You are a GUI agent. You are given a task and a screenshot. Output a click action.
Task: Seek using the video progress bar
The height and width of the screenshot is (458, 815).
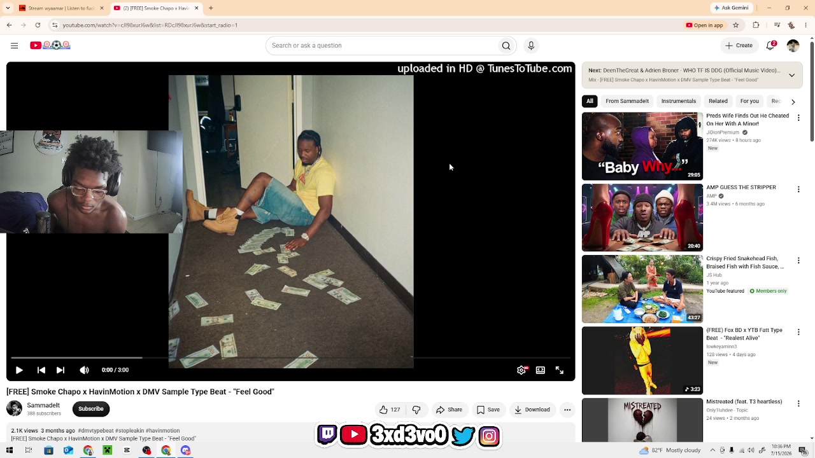pos(290,358)
